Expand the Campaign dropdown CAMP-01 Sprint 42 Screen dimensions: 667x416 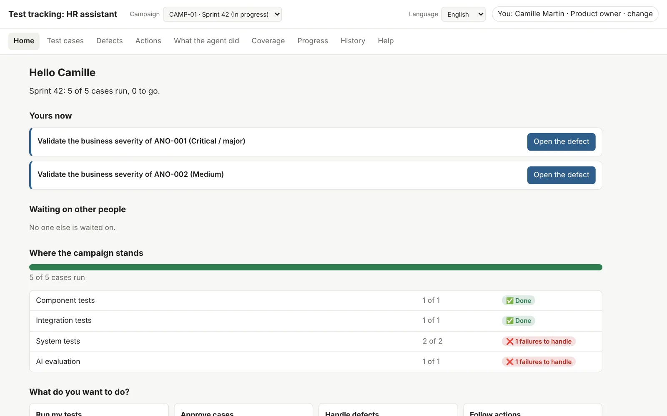[x=222, y=14]
